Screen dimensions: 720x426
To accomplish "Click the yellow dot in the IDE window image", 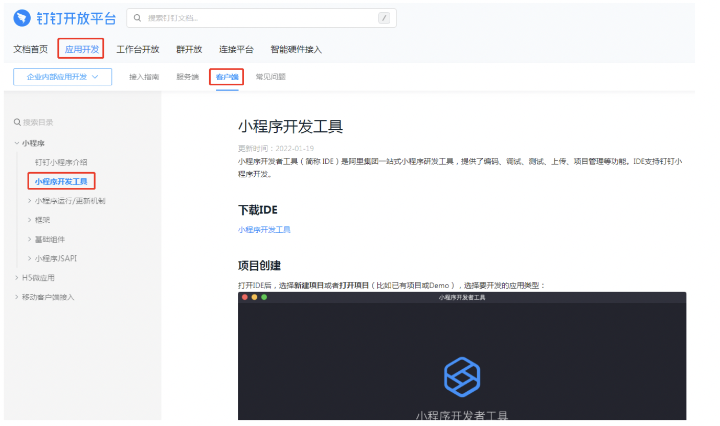I will (255, 297).
